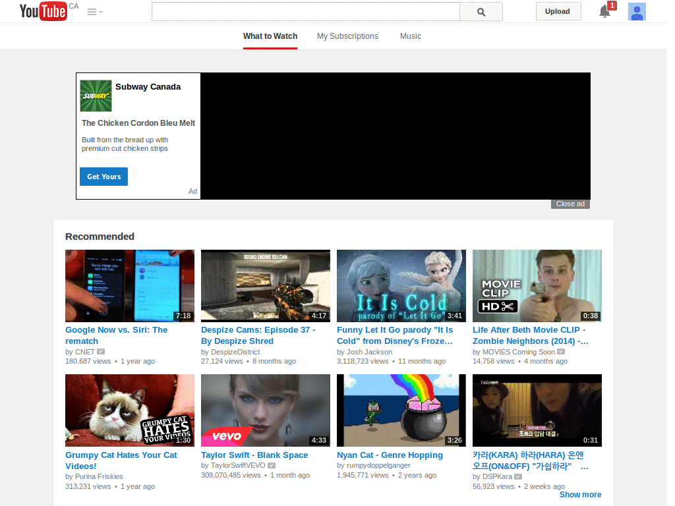Open DSPKara channel link
Screen dimensions: 675x506
tap(497, 477)
